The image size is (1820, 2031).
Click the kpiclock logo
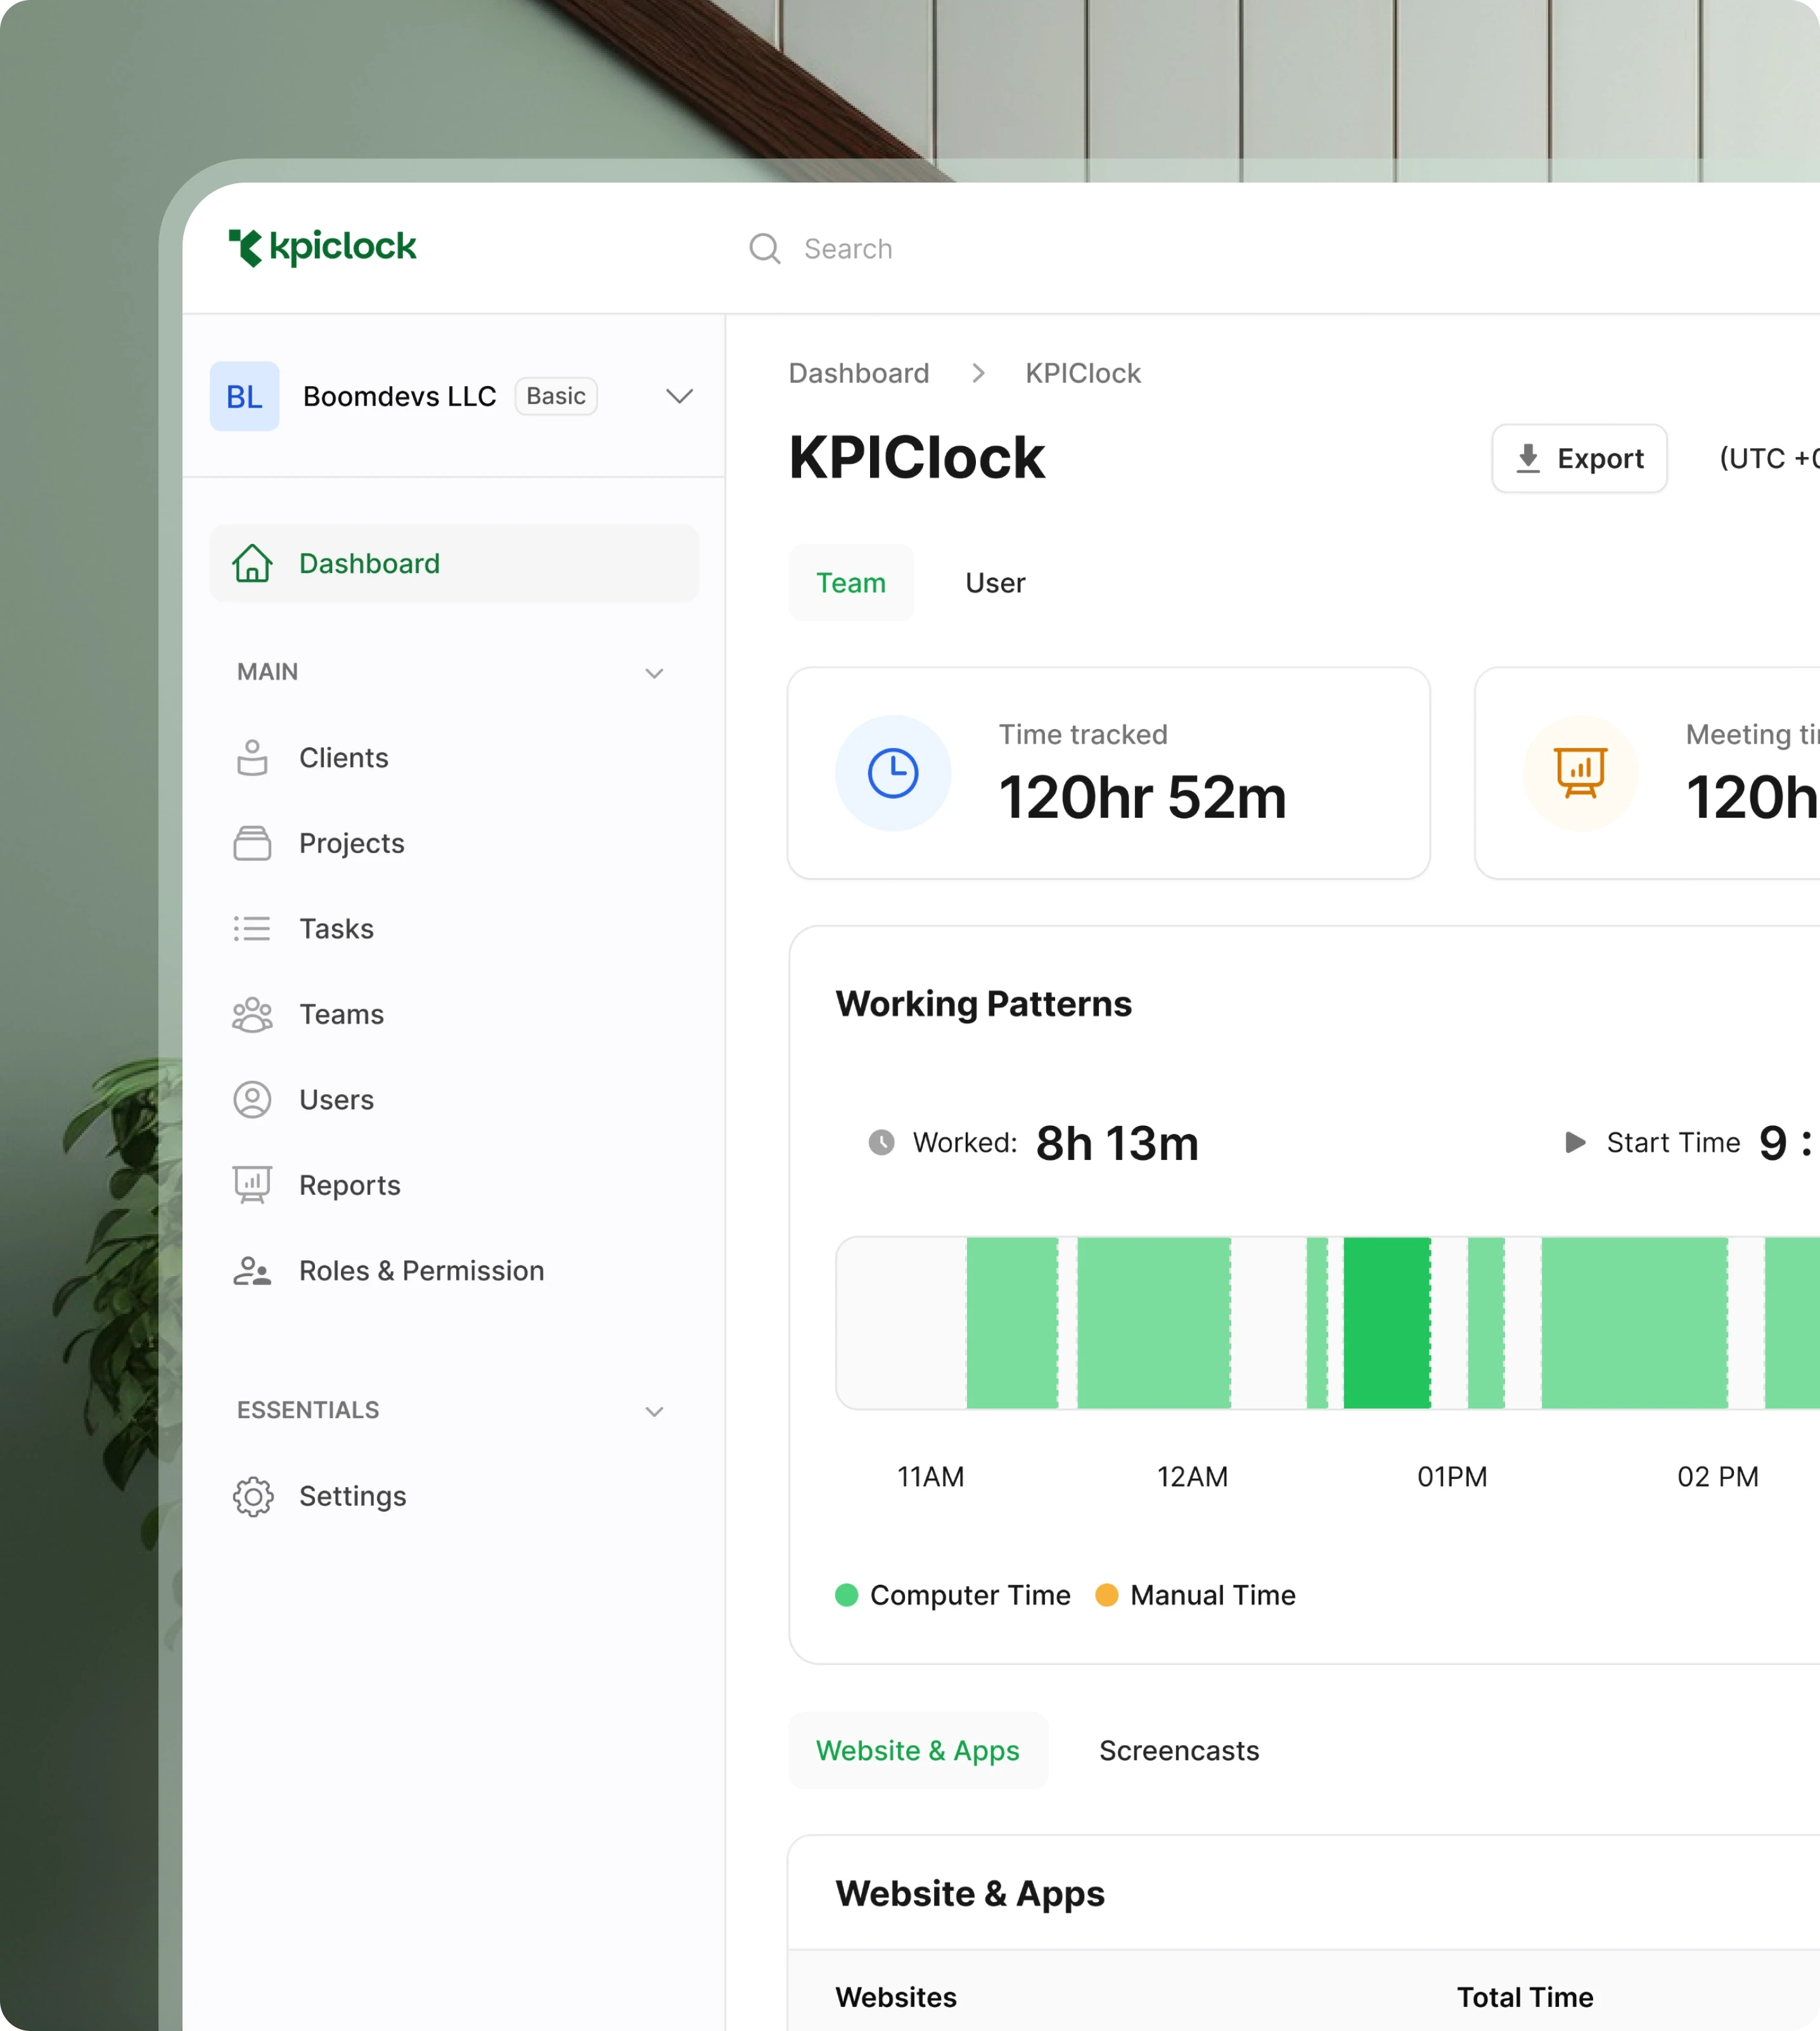322,247
